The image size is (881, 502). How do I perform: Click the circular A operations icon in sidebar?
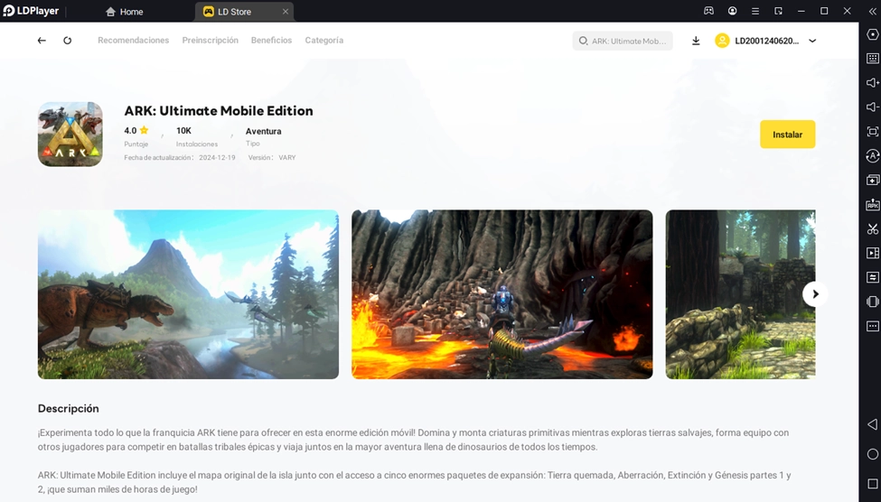click(873, 155)
